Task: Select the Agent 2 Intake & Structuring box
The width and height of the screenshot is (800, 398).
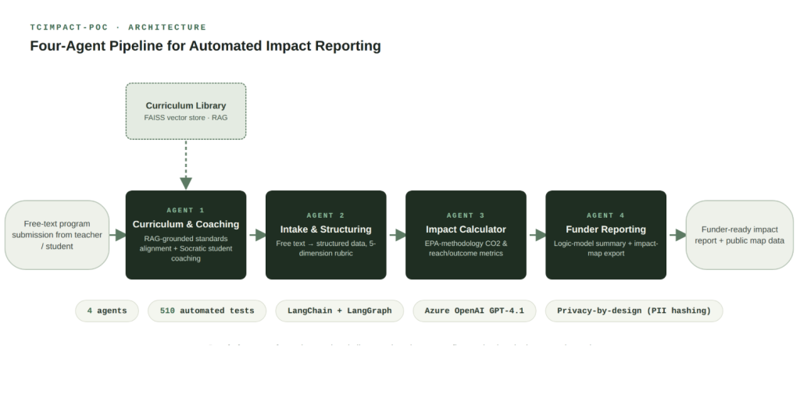Action: [326, 235]
